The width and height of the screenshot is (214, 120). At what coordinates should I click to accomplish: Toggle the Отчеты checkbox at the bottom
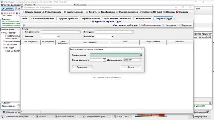(x=37, y=116)
